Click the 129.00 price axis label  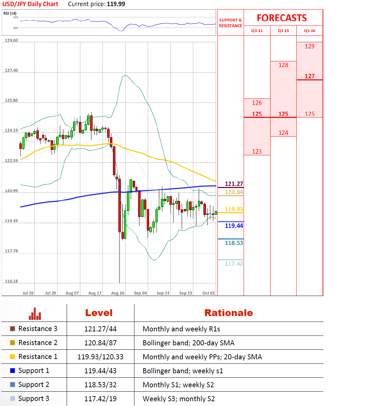(11, 41)
